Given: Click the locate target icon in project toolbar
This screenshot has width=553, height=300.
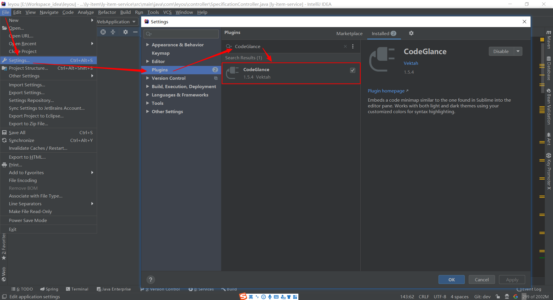Looking at the screenshot, I should 103,32.
